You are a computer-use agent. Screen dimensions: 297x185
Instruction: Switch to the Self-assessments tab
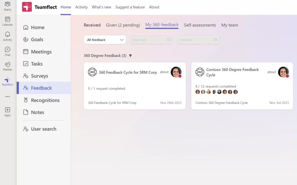tap(200, 25)
